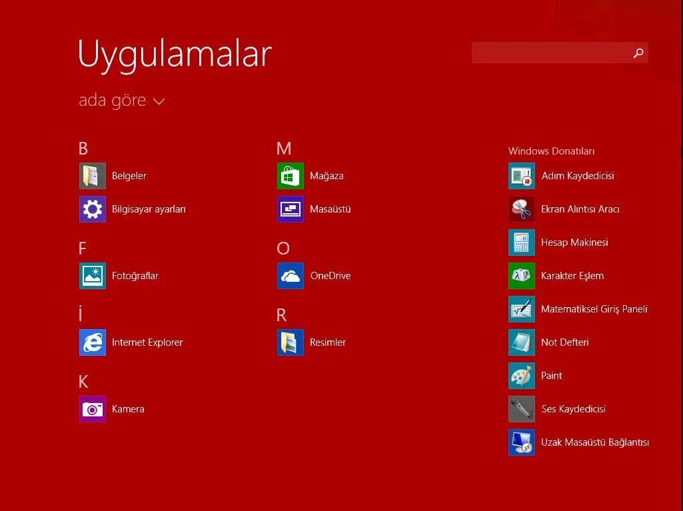This screenshot has height=511, width=683.
Task: Open the Kamera app icon
Action: pos(93,409)
